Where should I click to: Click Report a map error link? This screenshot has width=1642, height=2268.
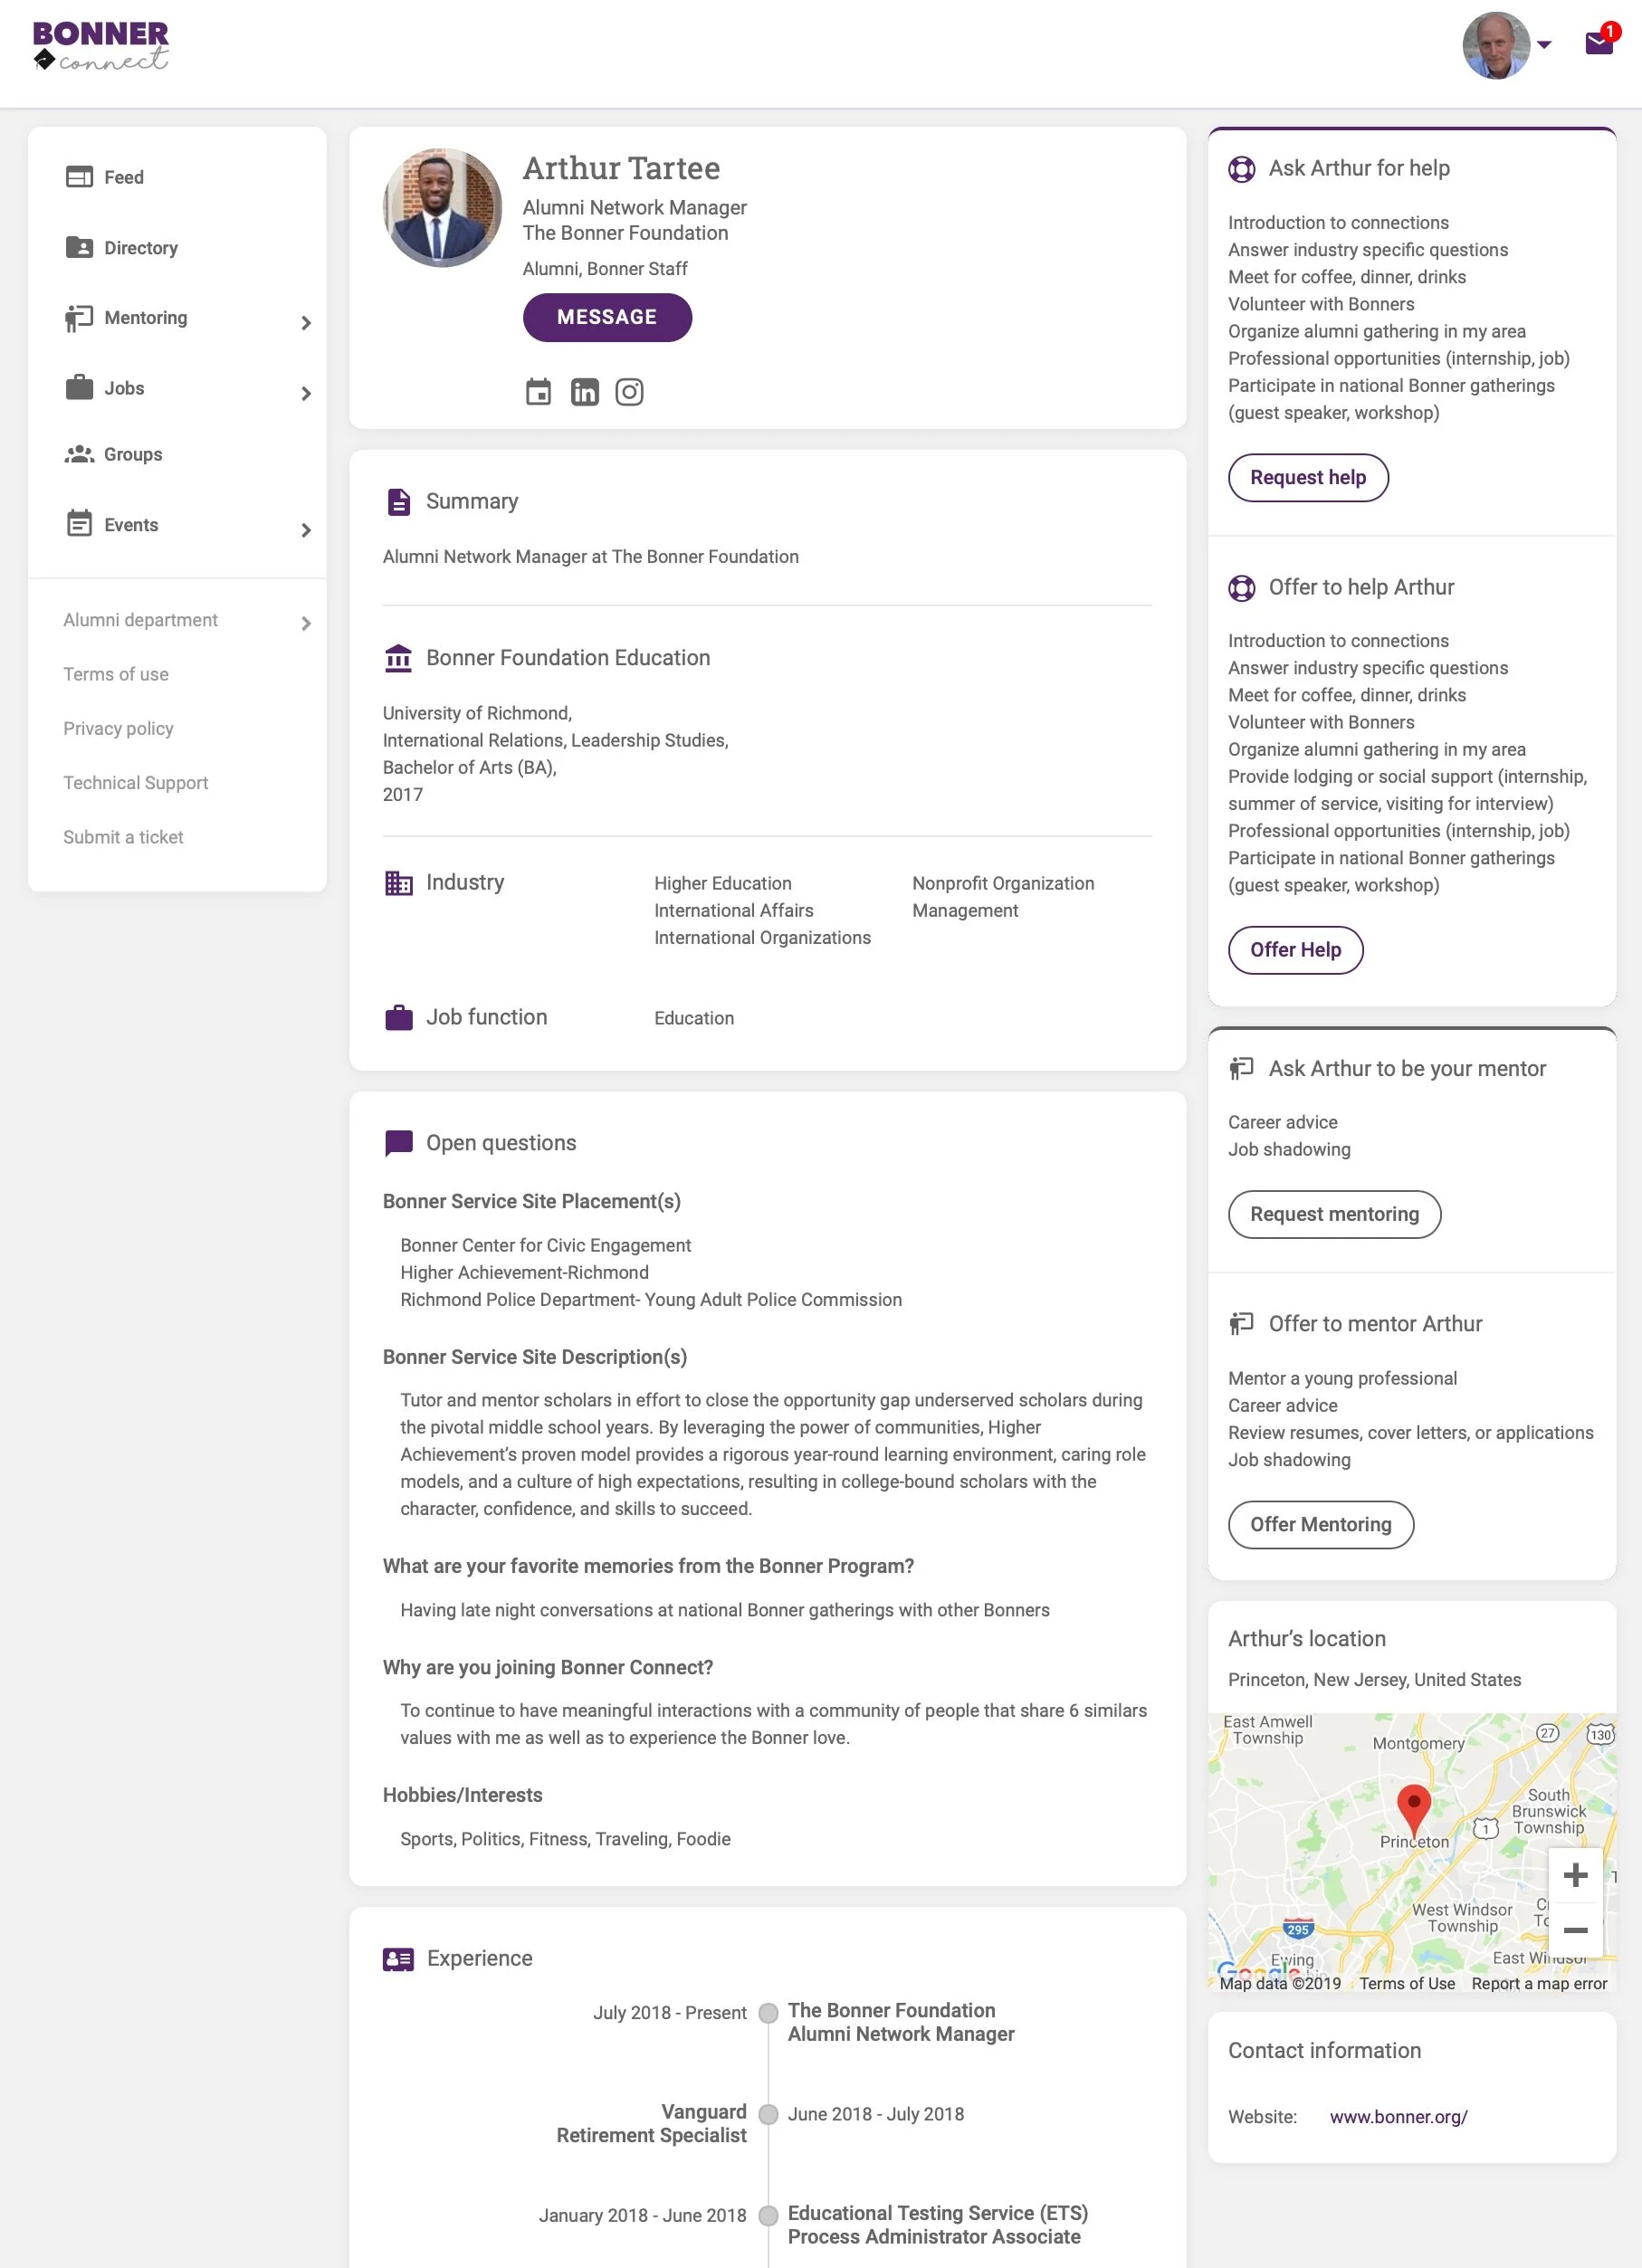[x=1539, y=1983]
